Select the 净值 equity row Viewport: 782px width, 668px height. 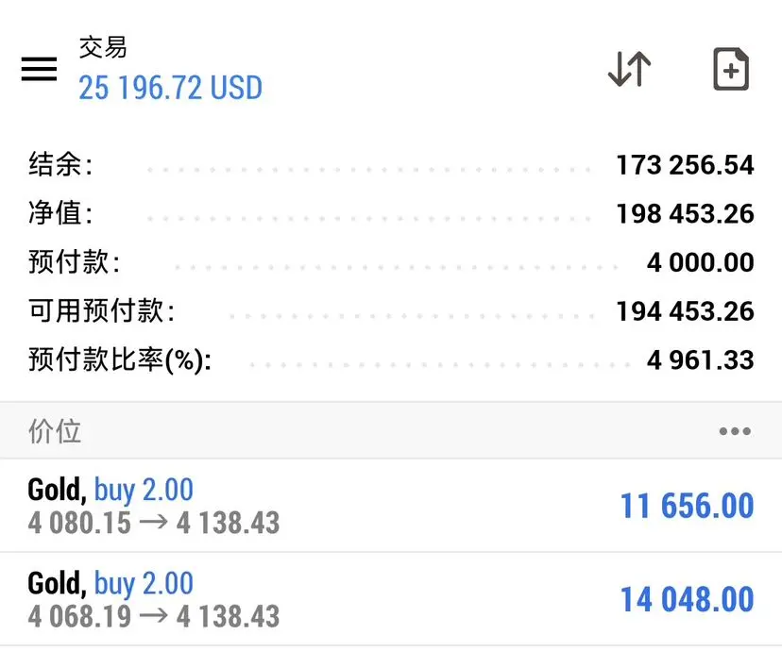[x=391, y=213]
